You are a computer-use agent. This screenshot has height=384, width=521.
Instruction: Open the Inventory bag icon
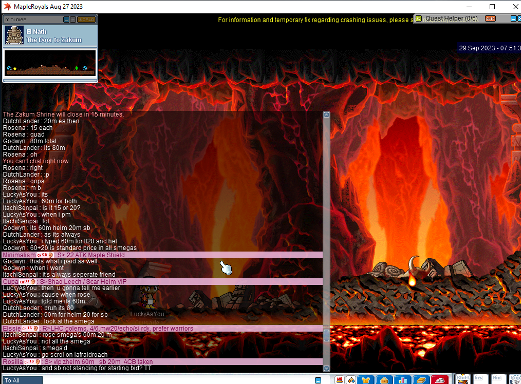pyautogui.click(x=384, y=380)
